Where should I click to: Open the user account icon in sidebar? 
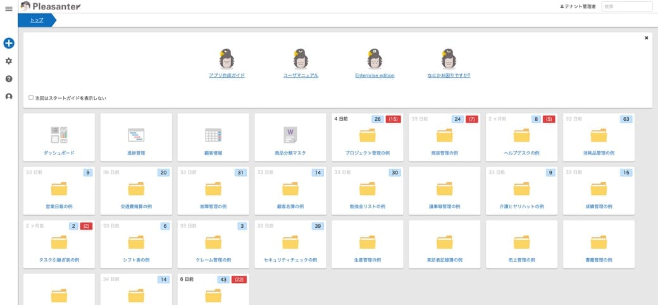[9, 96]
